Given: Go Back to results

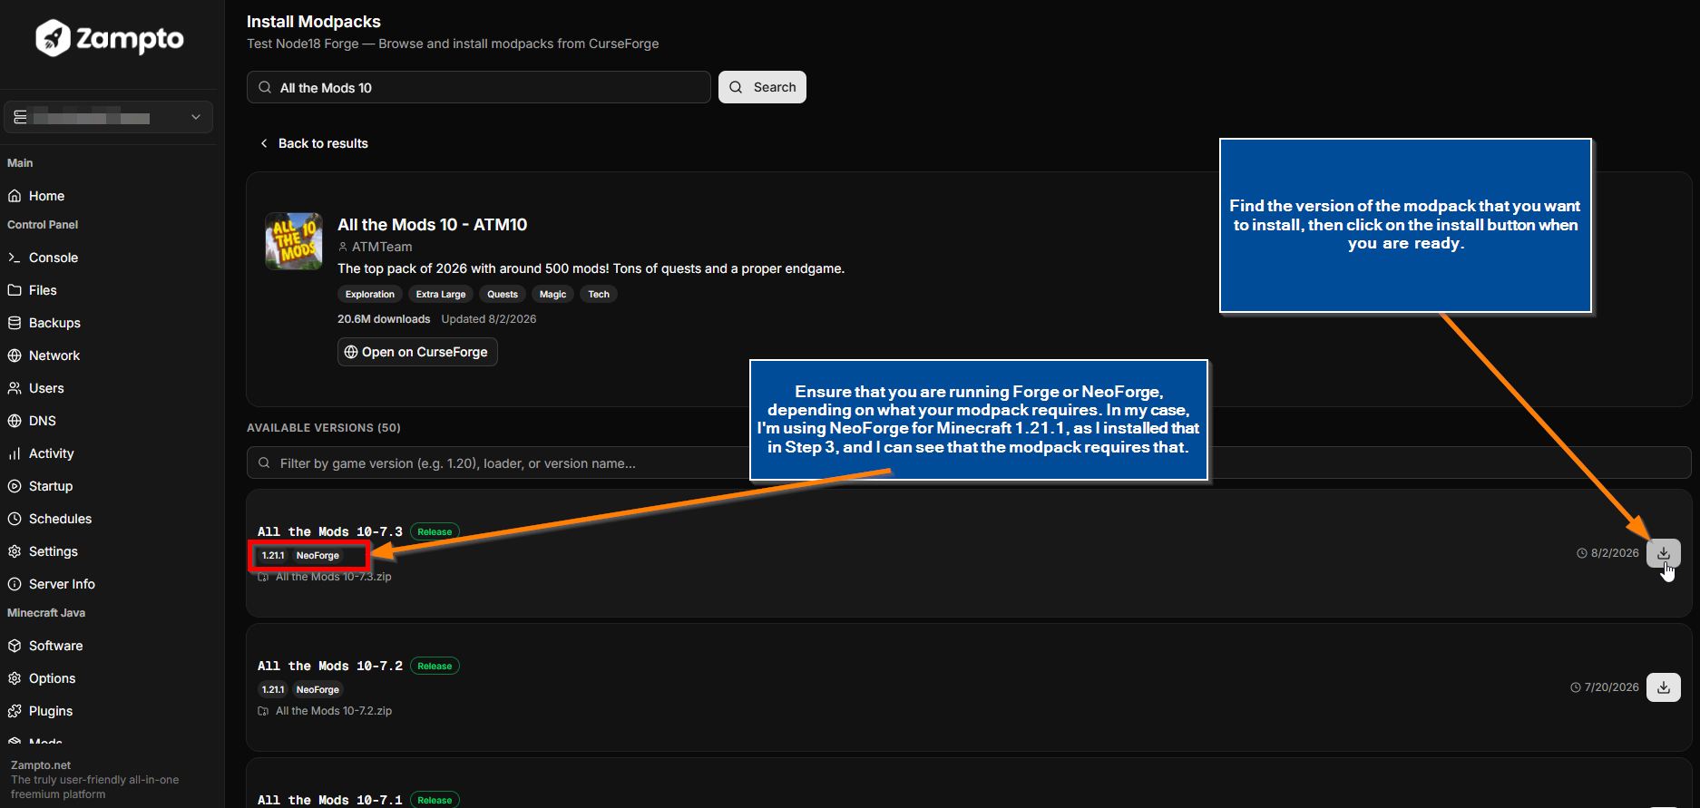Looking at the screenshot, I should pos(314,143).
